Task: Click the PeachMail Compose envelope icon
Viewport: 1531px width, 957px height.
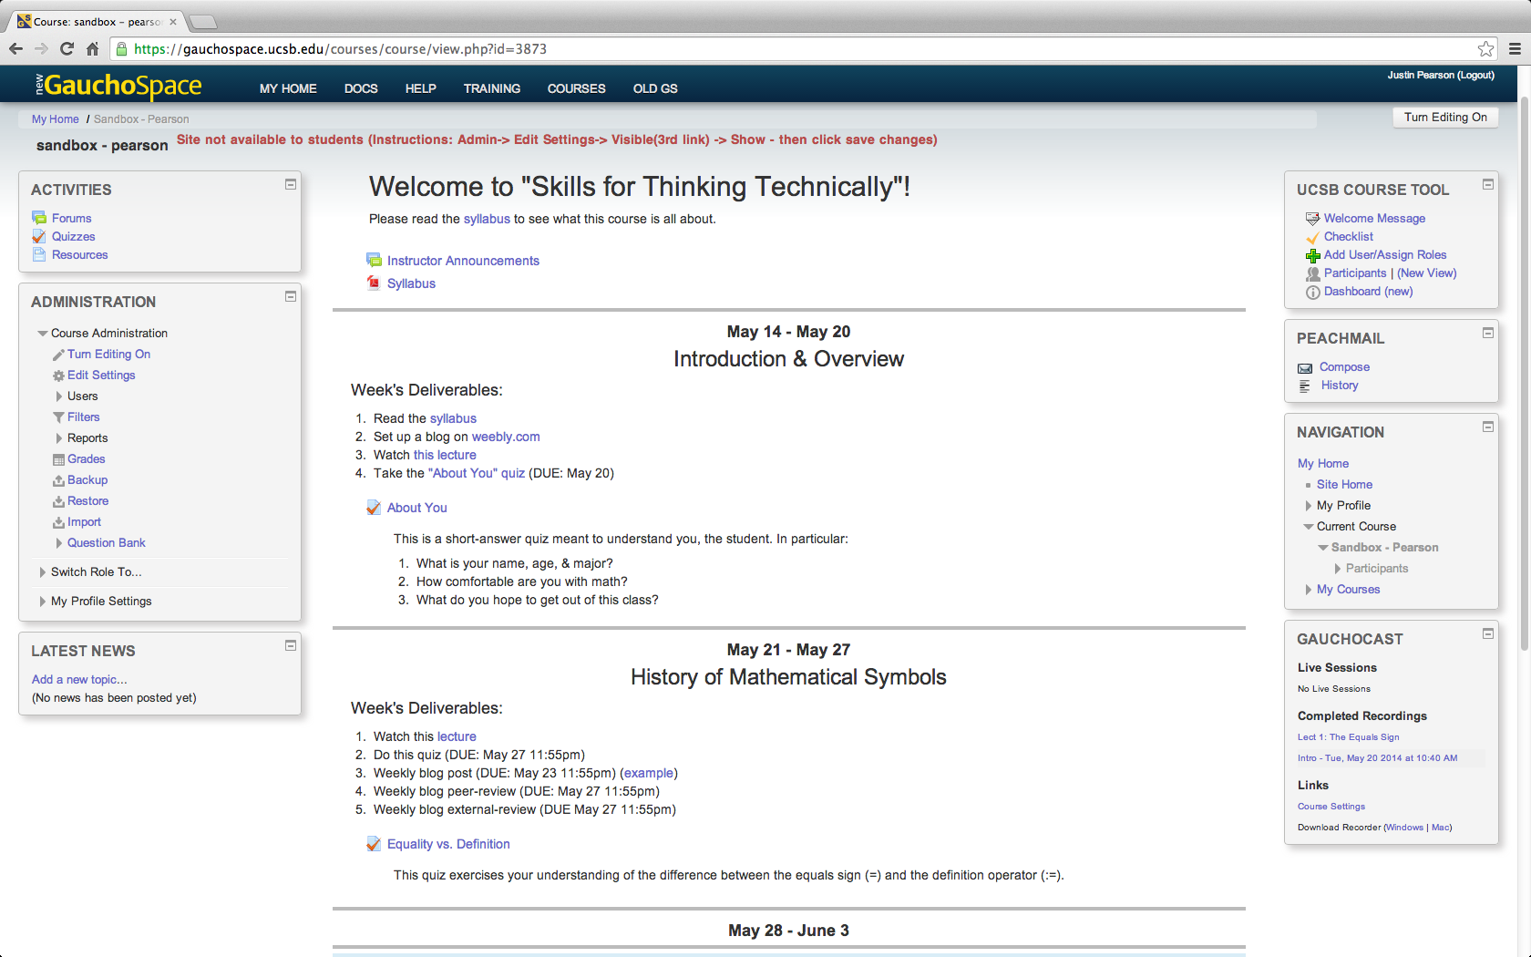Action: click(1305, 368)
